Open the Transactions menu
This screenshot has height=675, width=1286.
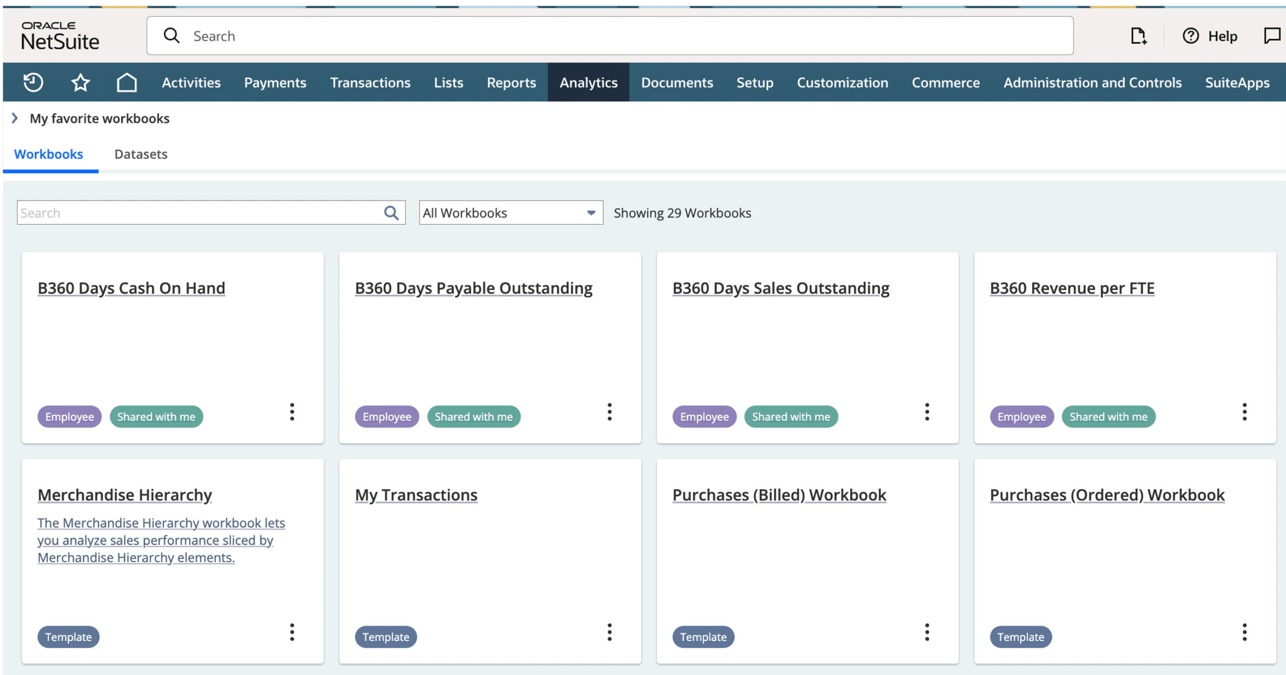tap(370, 82)
